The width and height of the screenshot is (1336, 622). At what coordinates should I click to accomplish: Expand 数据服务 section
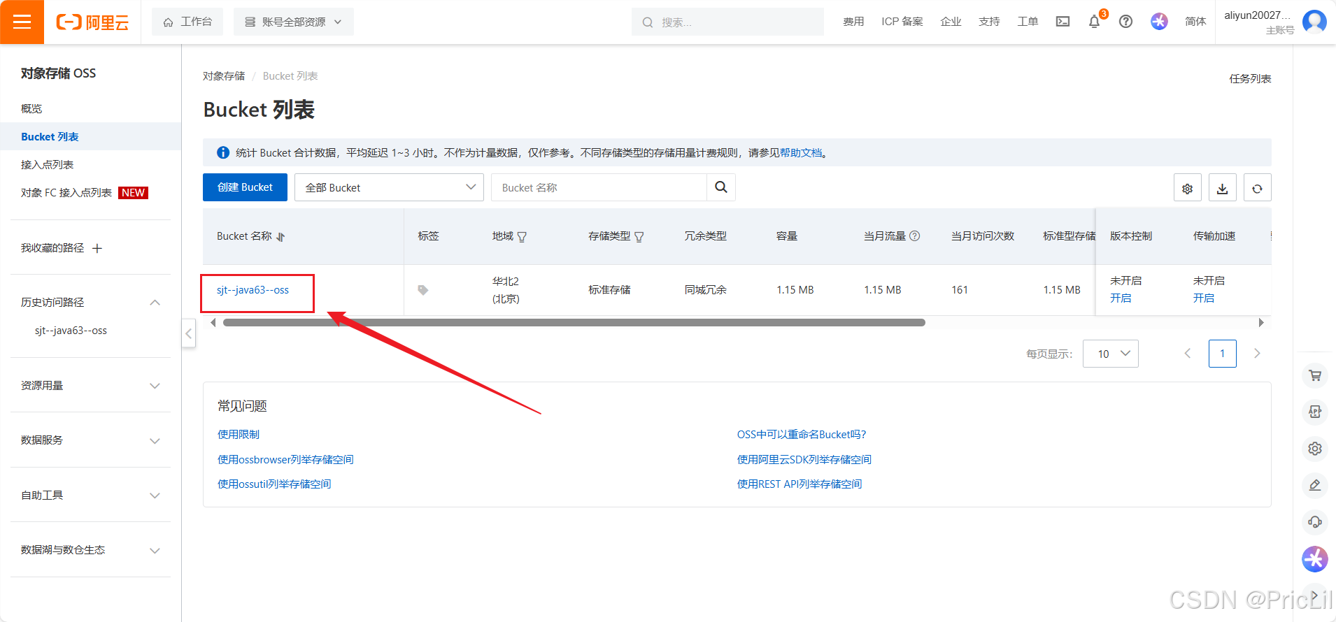pyautogui.click(x=155, y=441)
